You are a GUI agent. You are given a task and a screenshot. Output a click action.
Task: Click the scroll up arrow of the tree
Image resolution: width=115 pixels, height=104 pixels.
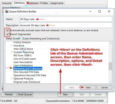(110, 43)
